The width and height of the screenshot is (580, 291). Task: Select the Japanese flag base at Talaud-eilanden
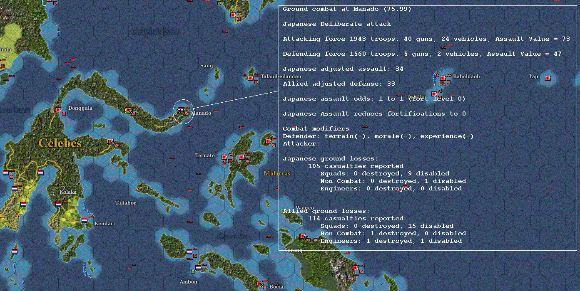(x=251, y=78)
